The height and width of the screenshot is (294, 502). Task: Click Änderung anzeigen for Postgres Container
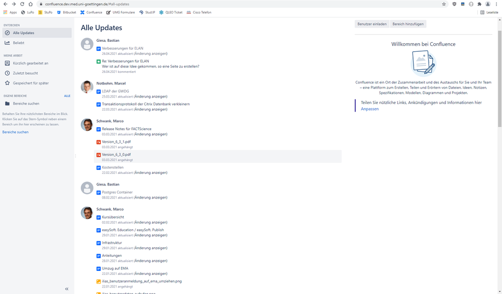click(x=150, y=198)
